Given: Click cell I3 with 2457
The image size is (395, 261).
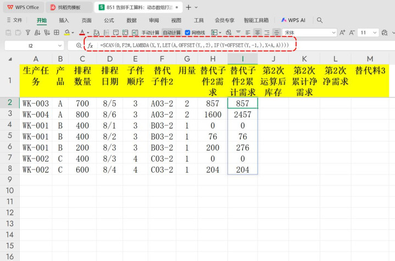Looking at the screenshot, I should pyautogui.click(x=243, y=115).
